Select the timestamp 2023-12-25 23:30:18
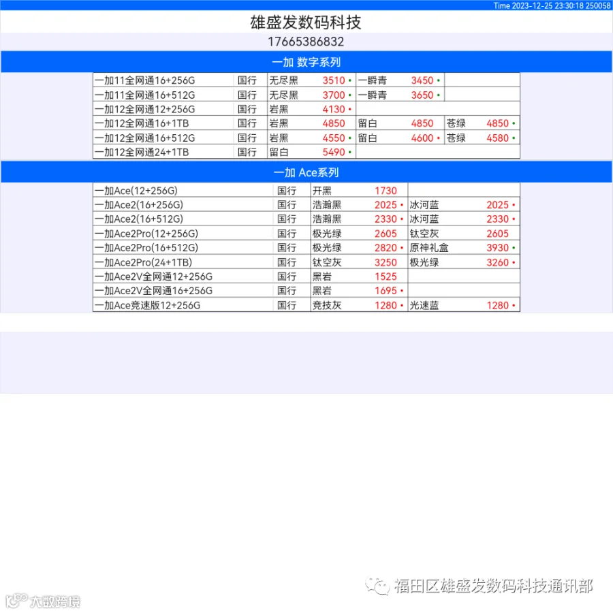The width and height of the screenshot is (613, 613). coord(548,5)
